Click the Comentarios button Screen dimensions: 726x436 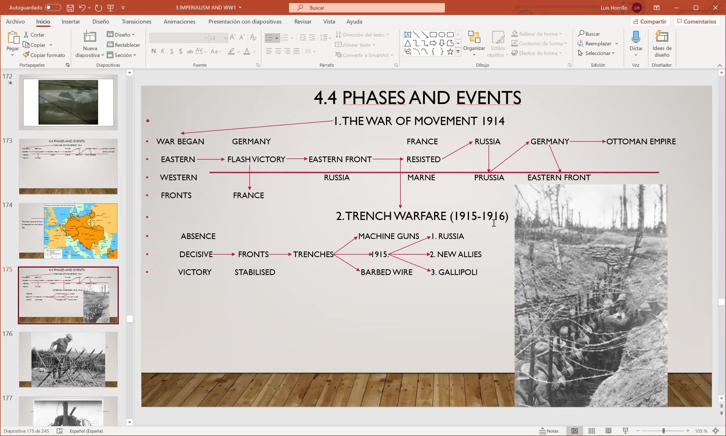696,22
